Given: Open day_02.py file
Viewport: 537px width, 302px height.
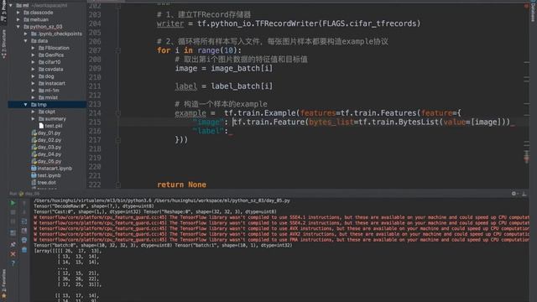Looking at the screenshot, I should pos(46,140).
